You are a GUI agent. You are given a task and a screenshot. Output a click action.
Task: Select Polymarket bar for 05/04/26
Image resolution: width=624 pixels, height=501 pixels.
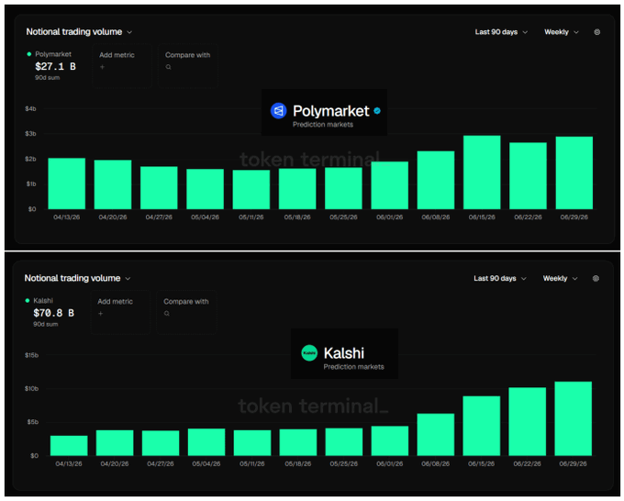click(x=206, y=189)
